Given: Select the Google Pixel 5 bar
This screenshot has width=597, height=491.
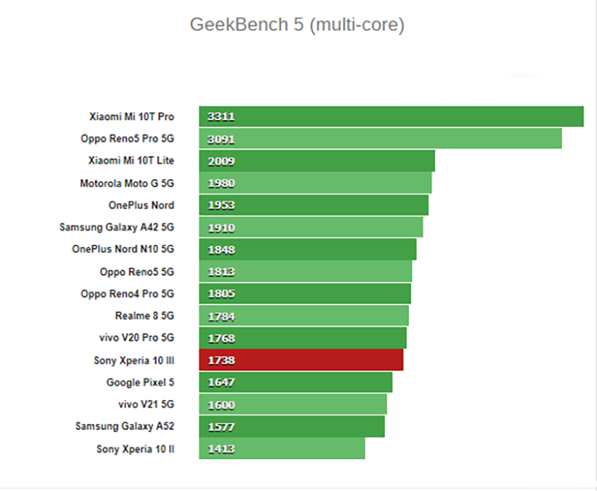Looking at the screenshot, I should click(x=296, y=382).
